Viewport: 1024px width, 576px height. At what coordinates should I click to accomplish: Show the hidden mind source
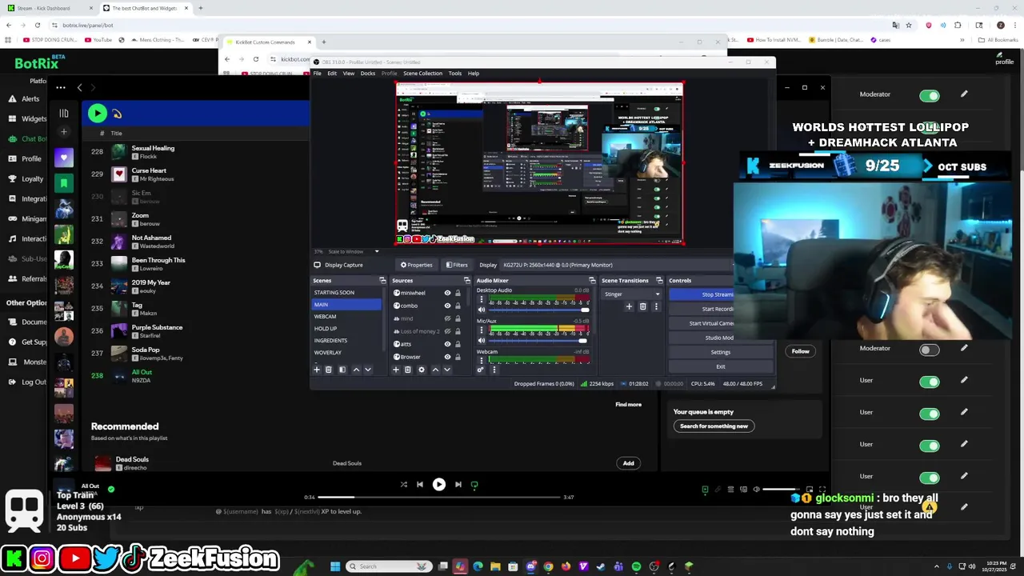point(447,318)
